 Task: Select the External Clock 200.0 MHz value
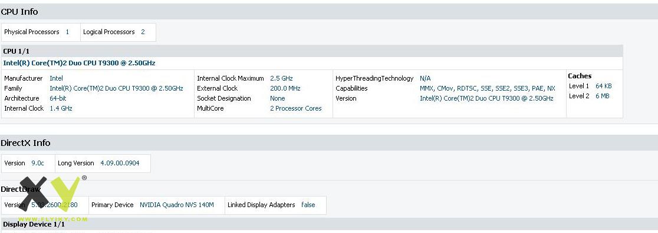pos(285,88)
